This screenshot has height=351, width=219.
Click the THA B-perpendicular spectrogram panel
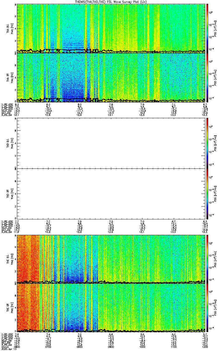111,28
